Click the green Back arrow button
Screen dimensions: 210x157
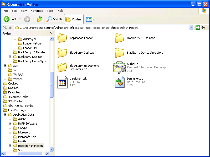pos(6,19)
